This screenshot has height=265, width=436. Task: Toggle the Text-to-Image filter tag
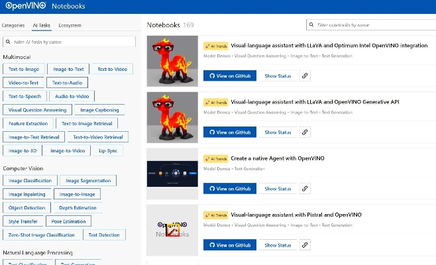pos(24,69)
